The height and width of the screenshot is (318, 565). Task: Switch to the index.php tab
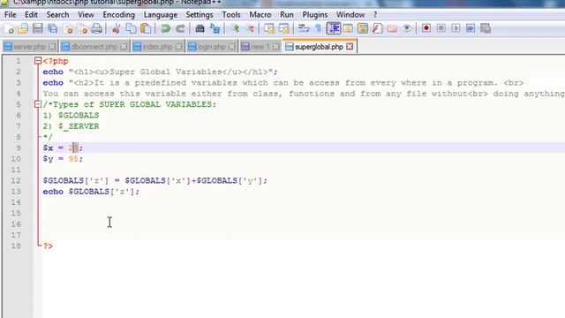coord(157,47)
